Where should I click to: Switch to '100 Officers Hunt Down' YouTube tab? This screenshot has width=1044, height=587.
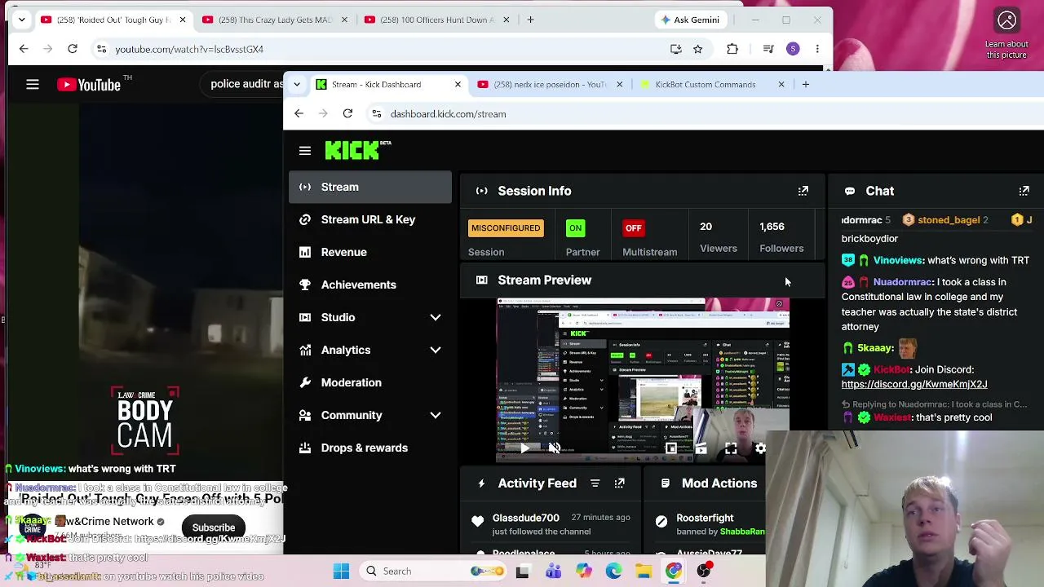436,20
